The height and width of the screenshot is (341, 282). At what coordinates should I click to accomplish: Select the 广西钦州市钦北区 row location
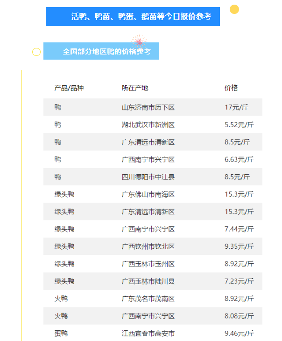[148, 246]
